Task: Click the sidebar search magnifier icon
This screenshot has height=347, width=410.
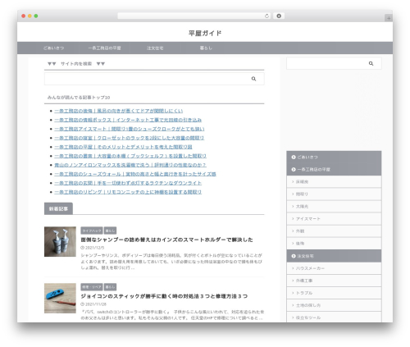Action: (x=371, y=63)
